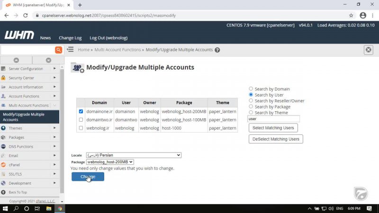Open Task View on the taskbar
This screenshot has height=213, width=379.
tap(37, 208)
